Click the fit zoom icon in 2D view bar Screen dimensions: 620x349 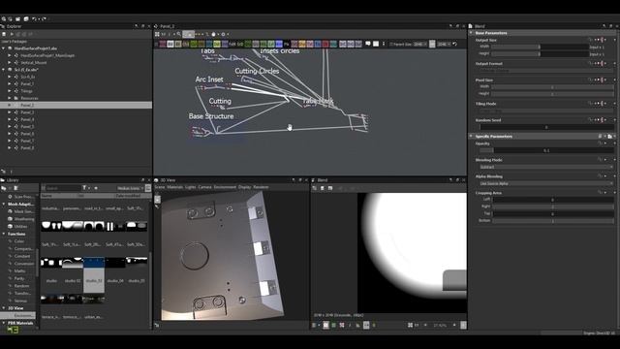[x=410, y=326]
